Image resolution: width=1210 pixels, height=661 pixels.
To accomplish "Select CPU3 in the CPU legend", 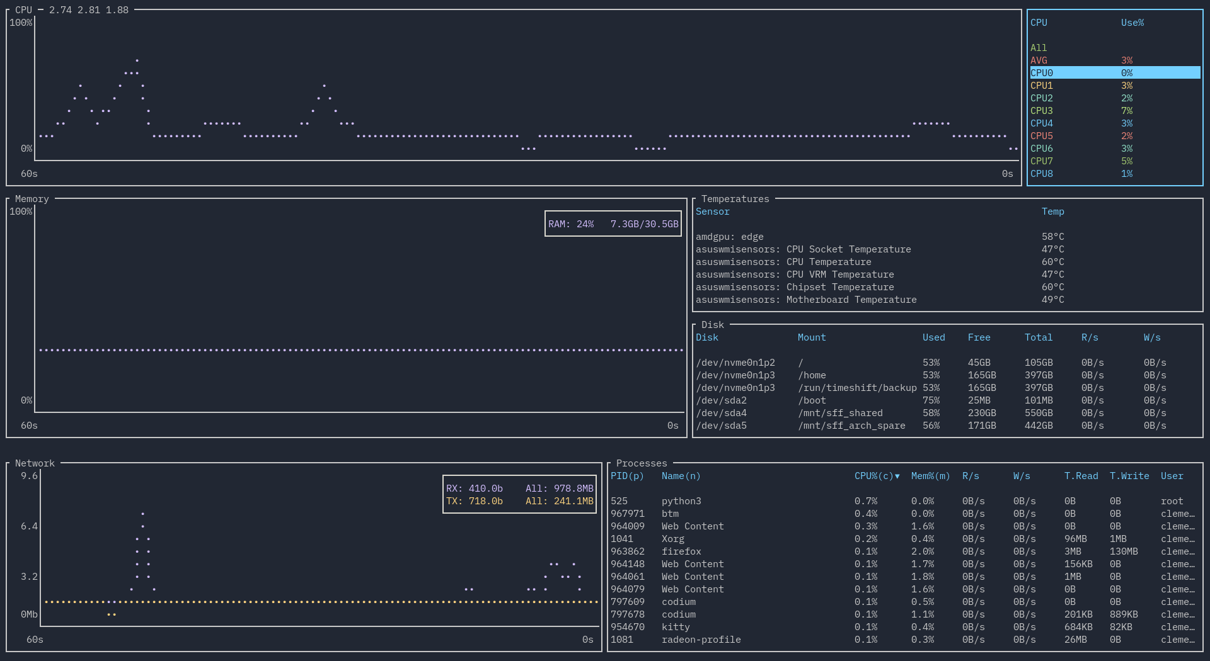I will 1042,111.
